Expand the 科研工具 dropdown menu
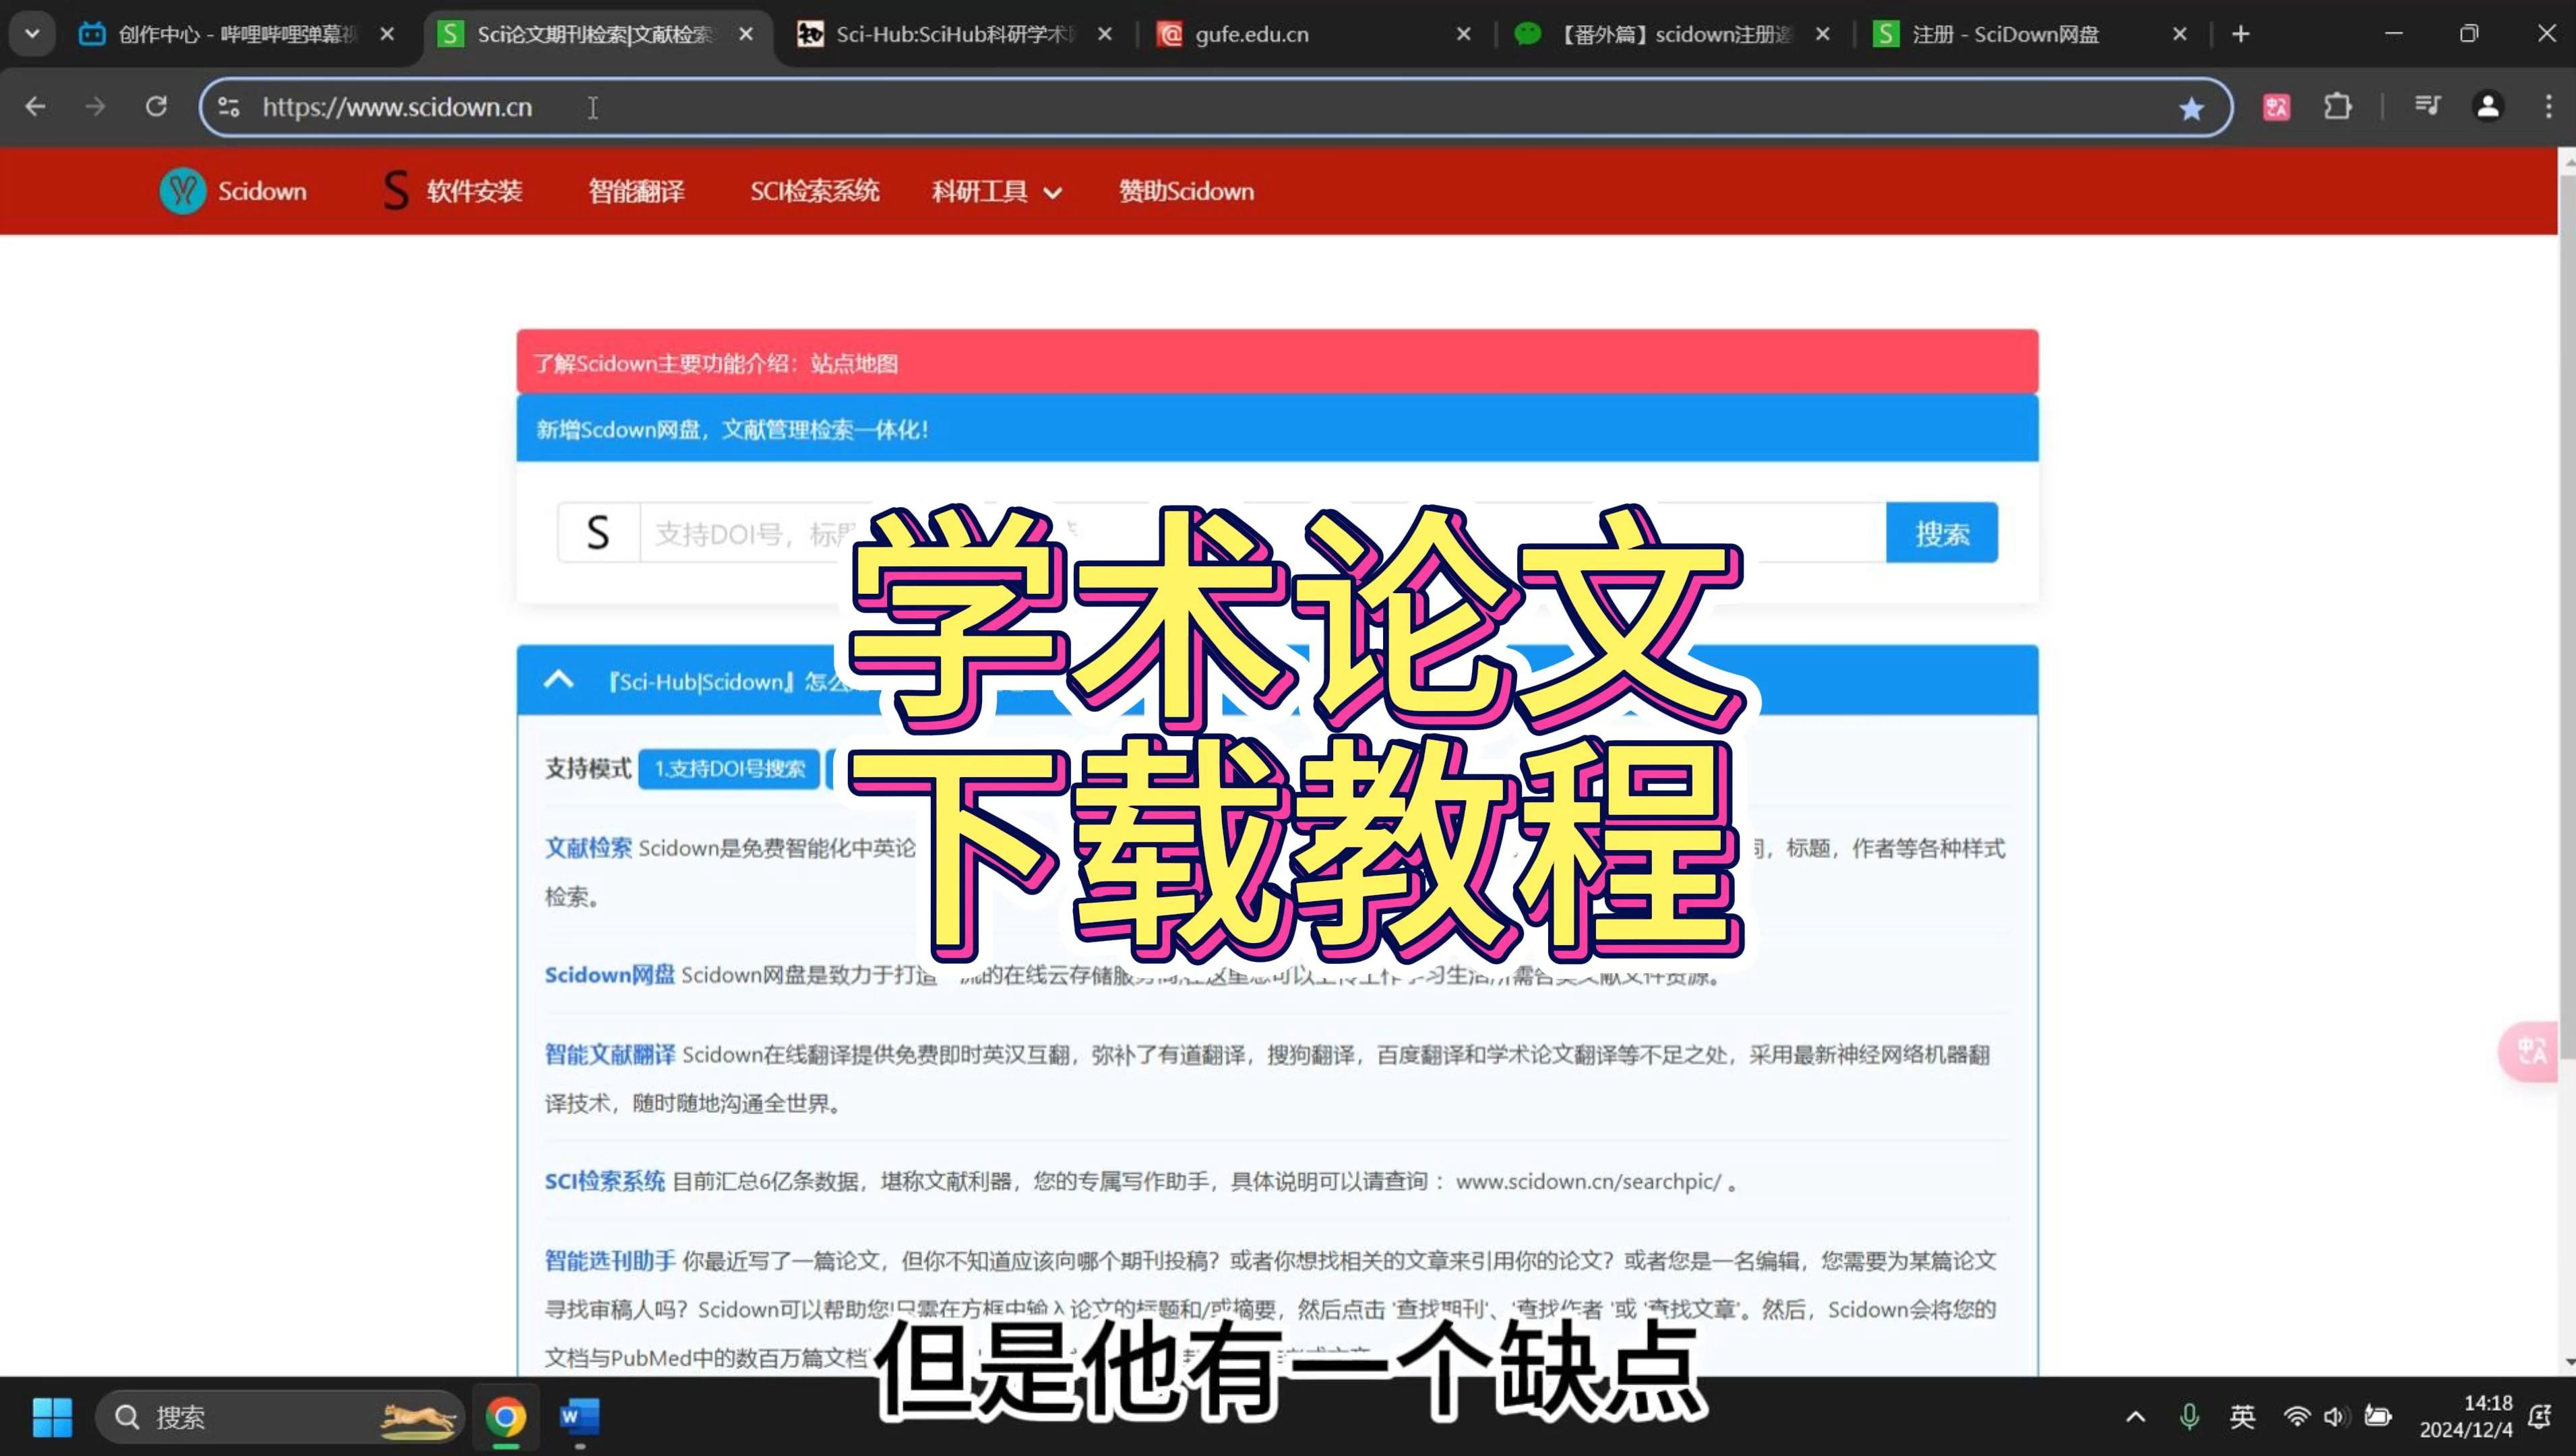This screenshot has height=1456, width=2576. tap(996, 191)
